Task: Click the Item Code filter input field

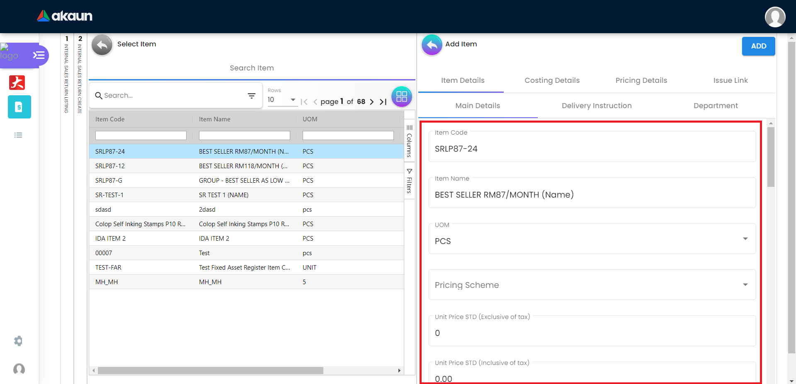Action: coord(141,135)
